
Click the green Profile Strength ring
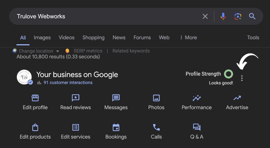point(229,74)
